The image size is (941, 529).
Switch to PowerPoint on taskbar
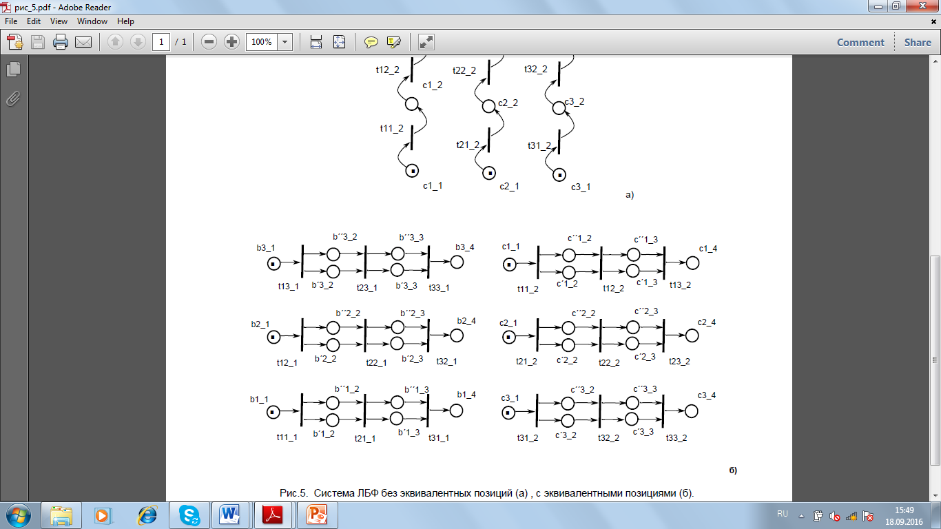[x=318, y=515]
